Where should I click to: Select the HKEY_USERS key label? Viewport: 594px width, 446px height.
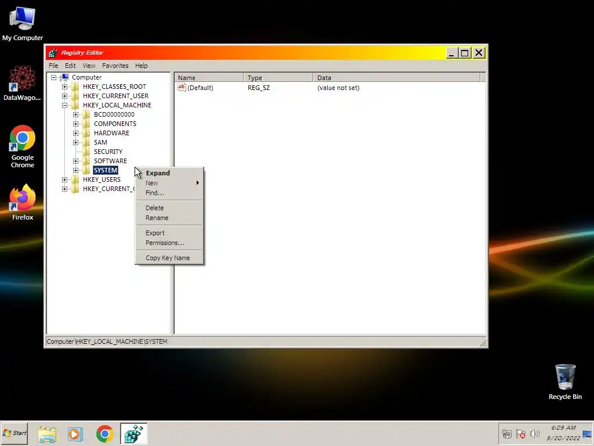(x=102, y=180)
